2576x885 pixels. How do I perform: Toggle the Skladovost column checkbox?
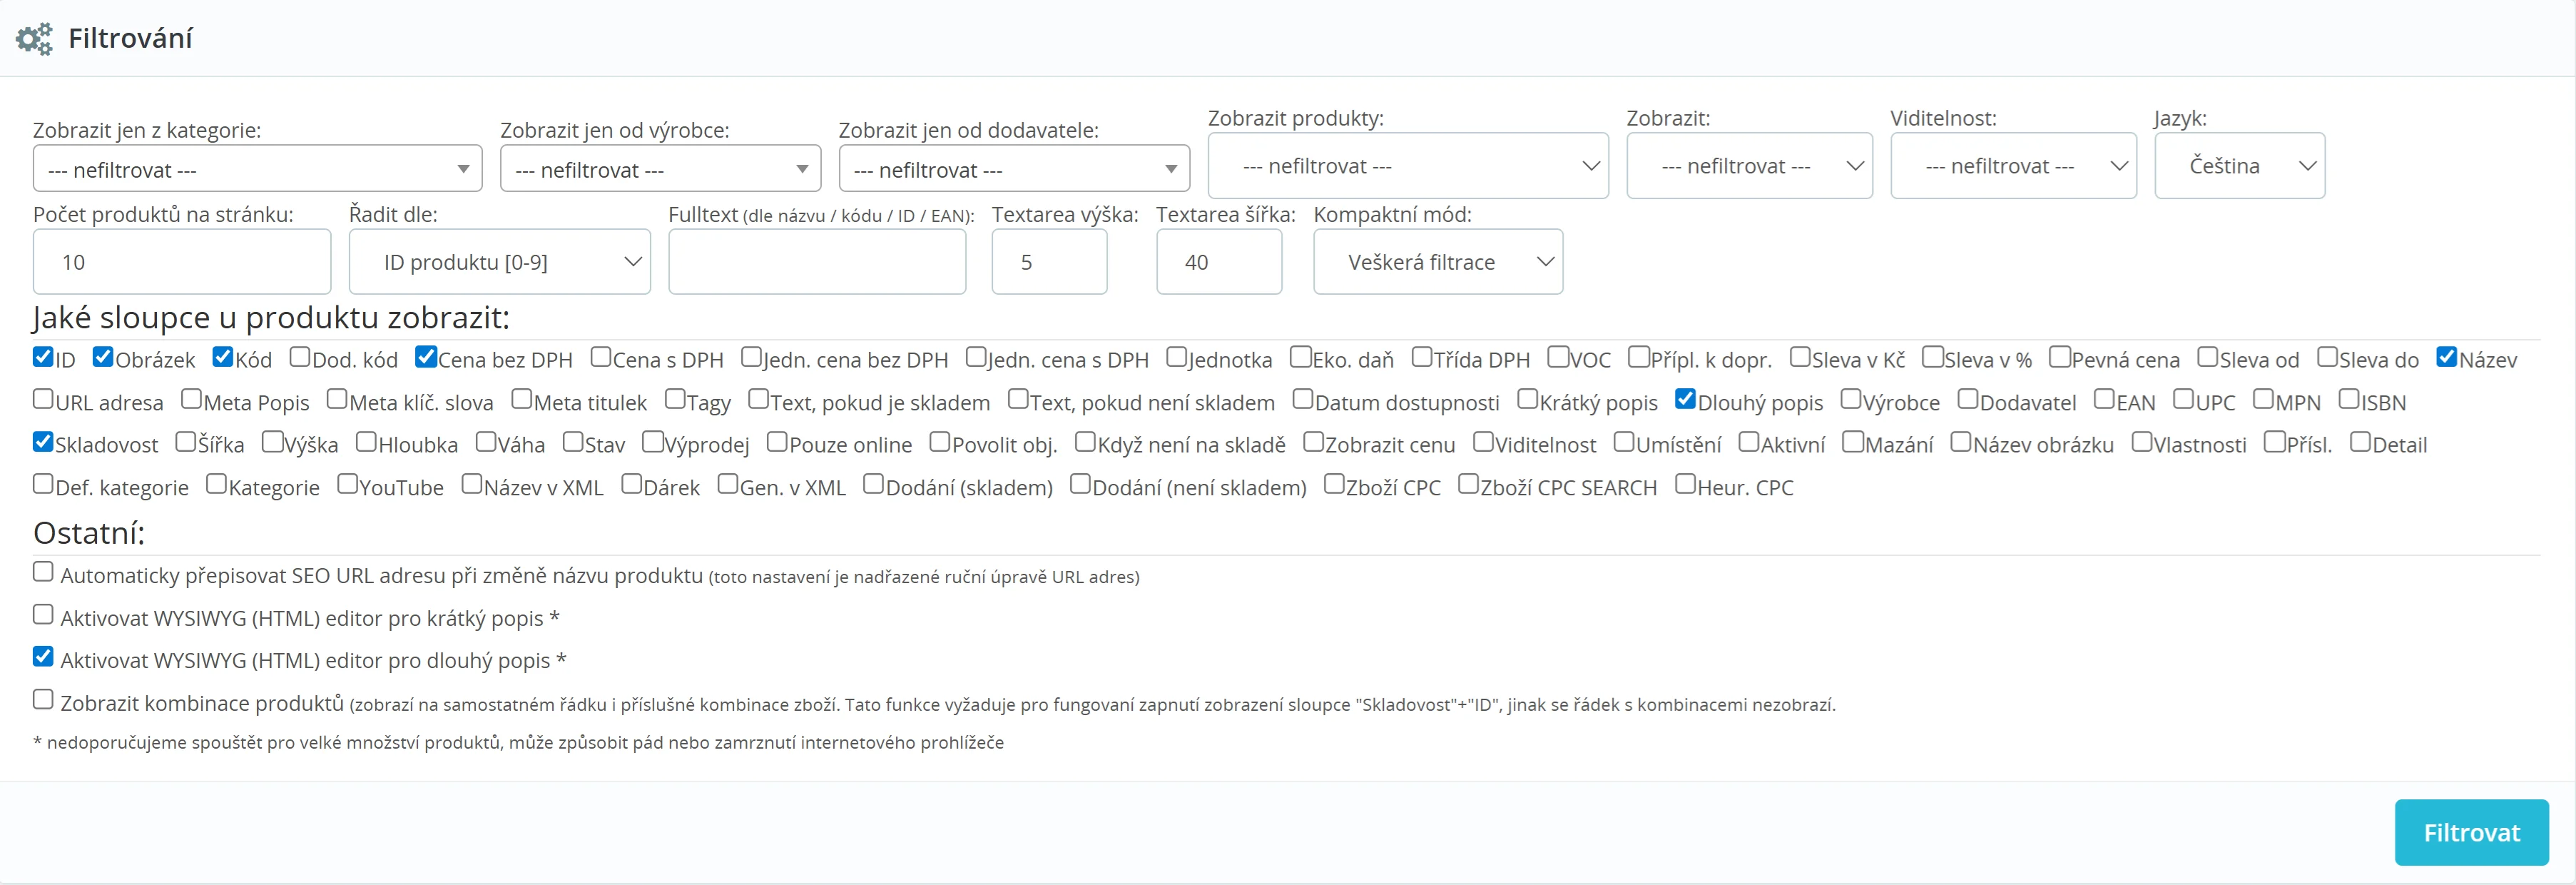[43, 442]
